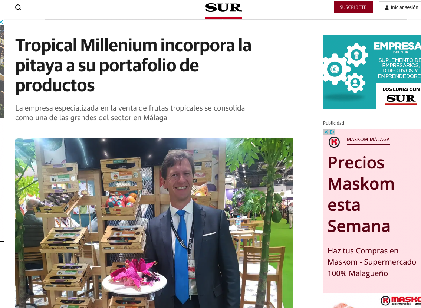Click the article photo of man with pitaya

click(x=154, y=223)
